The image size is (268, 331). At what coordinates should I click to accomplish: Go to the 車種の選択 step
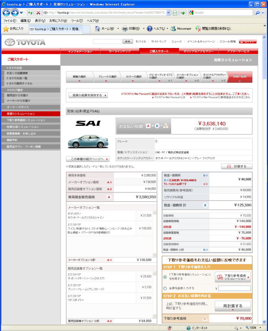click(x=79, y=77)
